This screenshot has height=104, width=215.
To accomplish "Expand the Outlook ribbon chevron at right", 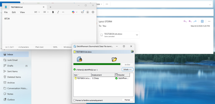I will (210, 5).
